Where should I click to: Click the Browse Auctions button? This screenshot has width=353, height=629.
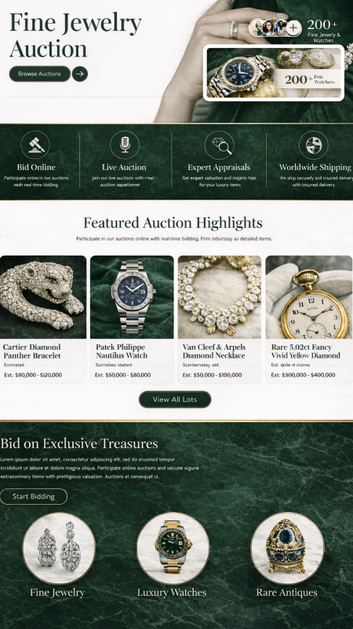pos(40,74)
